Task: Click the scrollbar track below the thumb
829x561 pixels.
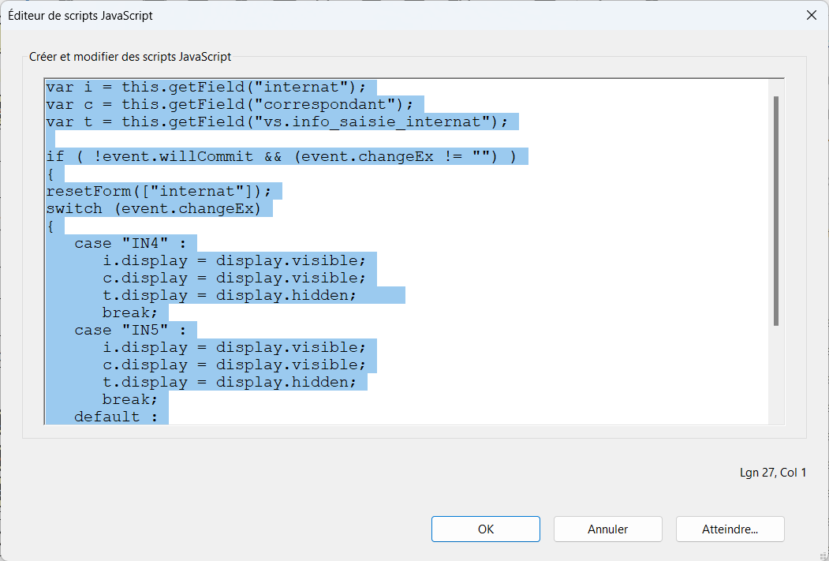Action: (x=776, y=375)
